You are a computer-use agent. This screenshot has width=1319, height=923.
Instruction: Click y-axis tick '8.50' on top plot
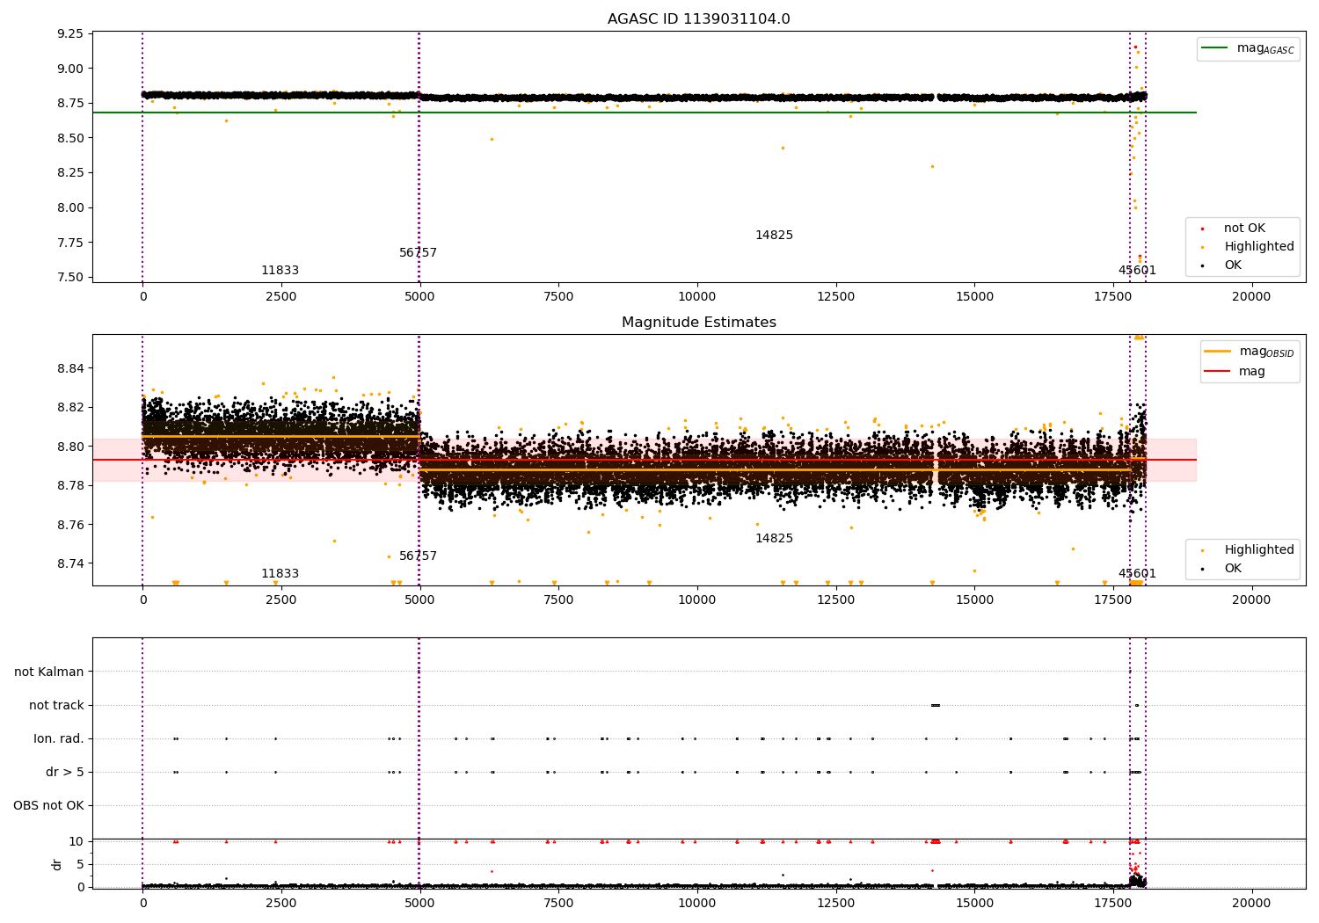coord(69,138)
